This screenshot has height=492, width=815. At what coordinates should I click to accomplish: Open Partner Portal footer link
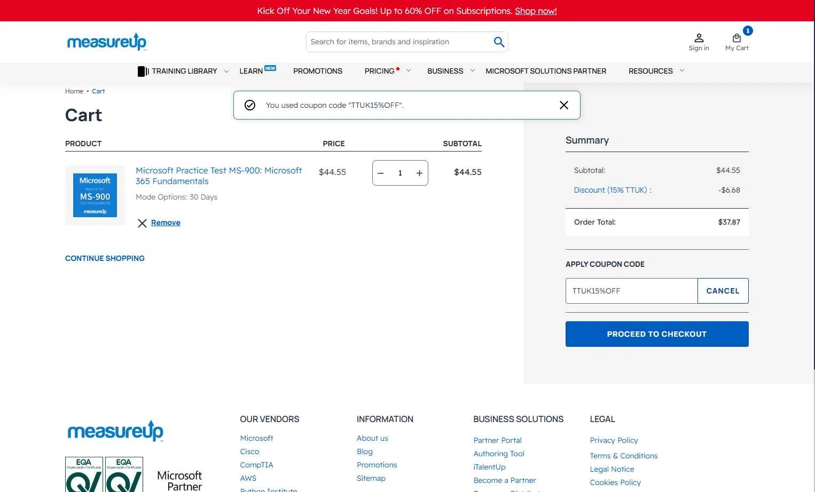497,440
